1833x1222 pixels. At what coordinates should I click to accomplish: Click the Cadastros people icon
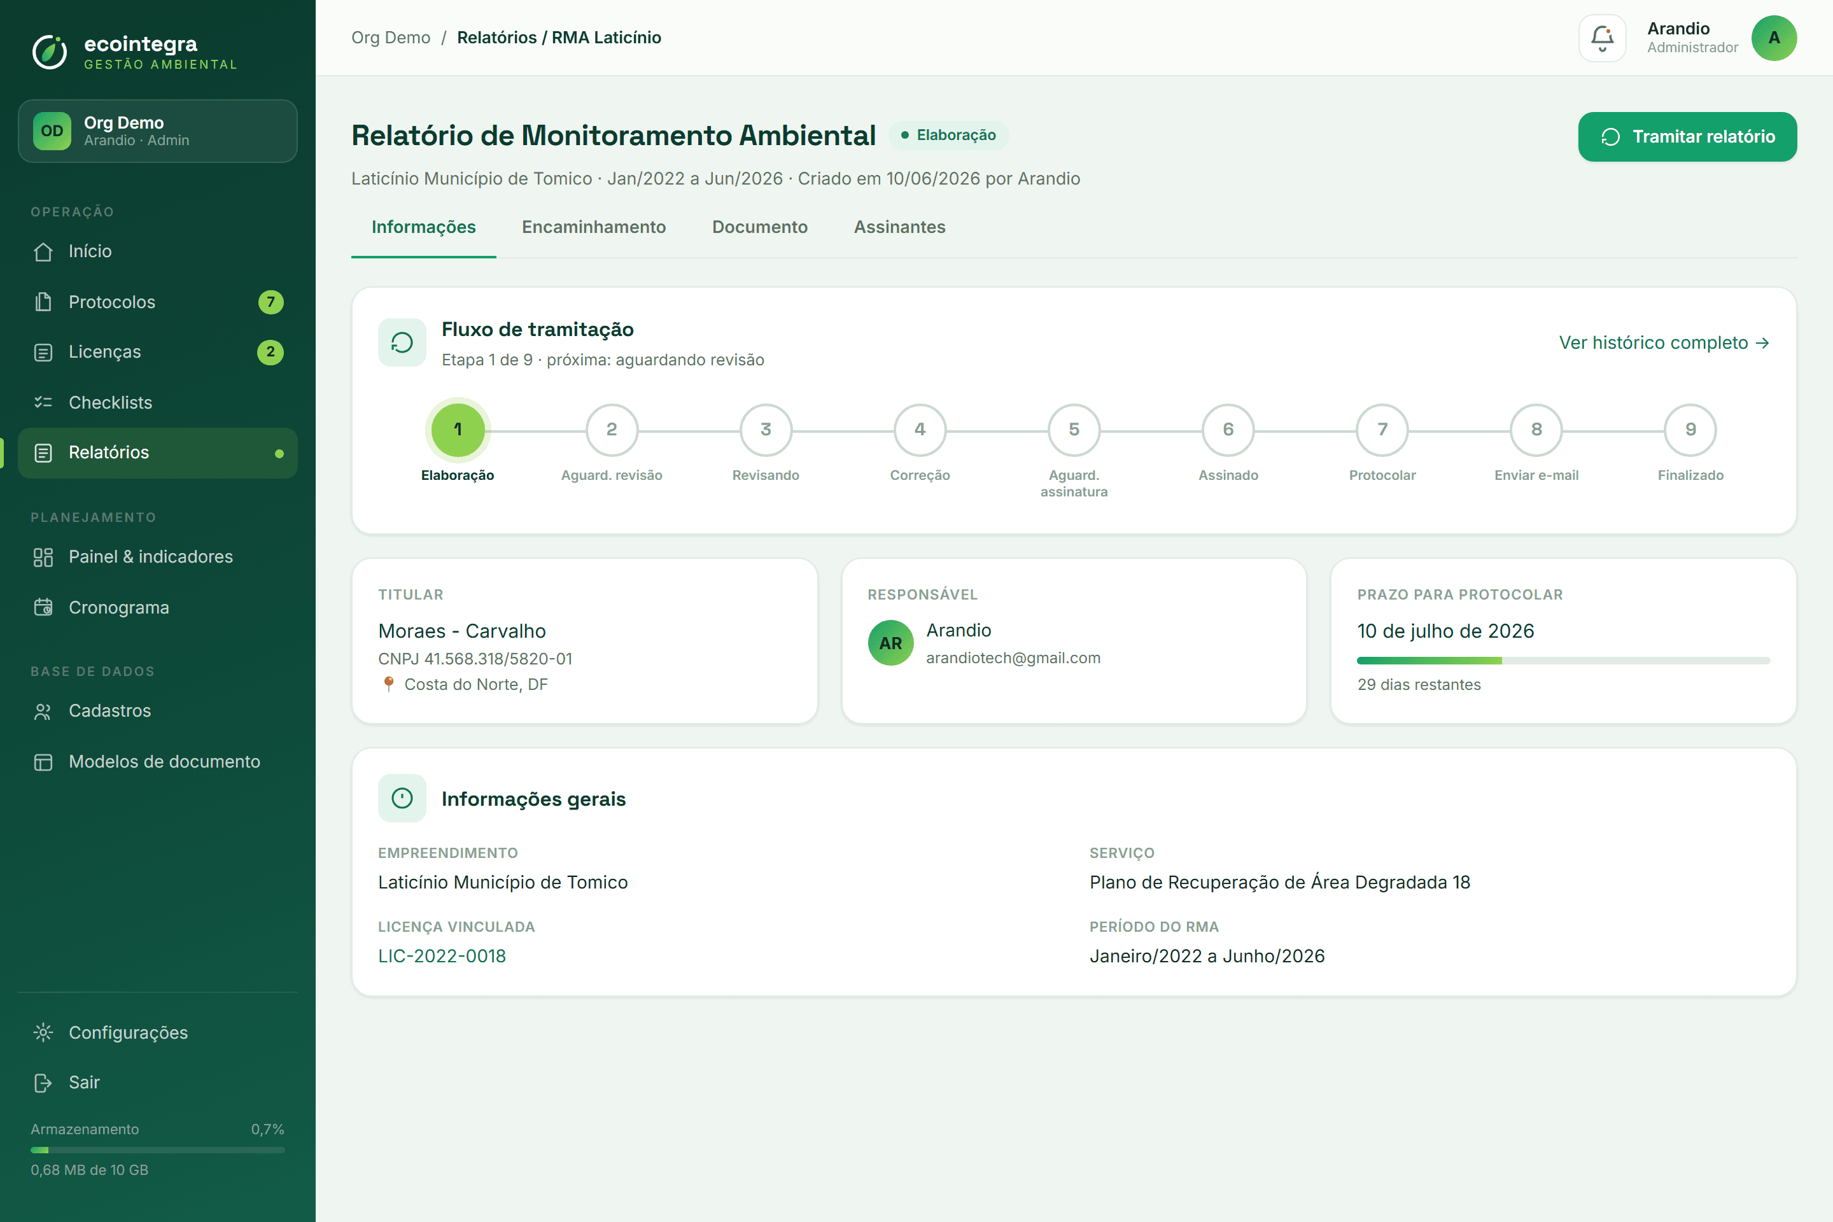[x=44, y=712]
